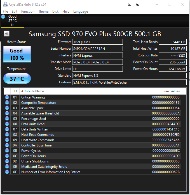Select the Good 37 °C H: disk tab
This screenshot has height=195, width=190.
click(x=13, y=21)
